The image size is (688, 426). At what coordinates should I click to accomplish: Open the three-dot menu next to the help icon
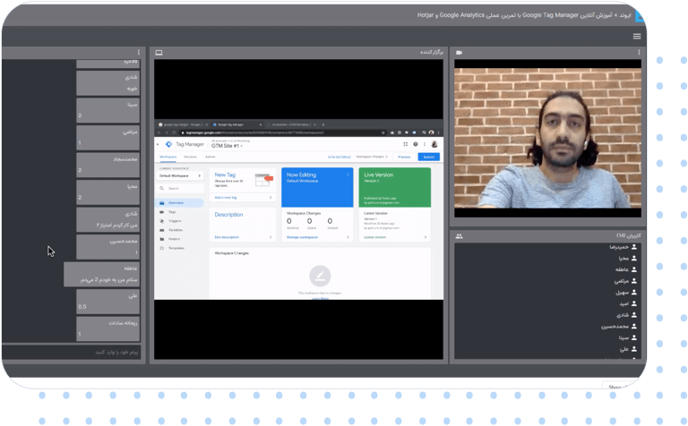(425, 144)
